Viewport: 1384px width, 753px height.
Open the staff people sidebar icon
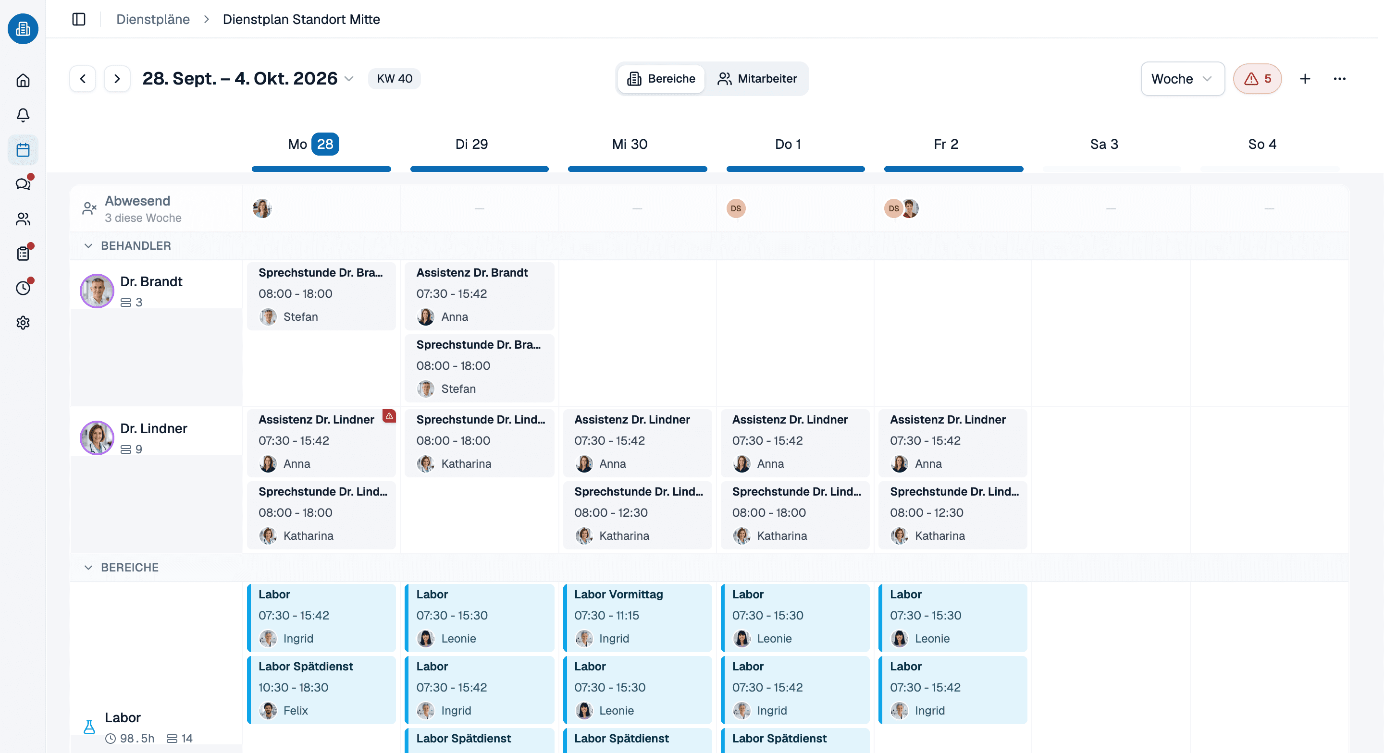(x=23, y=219)
